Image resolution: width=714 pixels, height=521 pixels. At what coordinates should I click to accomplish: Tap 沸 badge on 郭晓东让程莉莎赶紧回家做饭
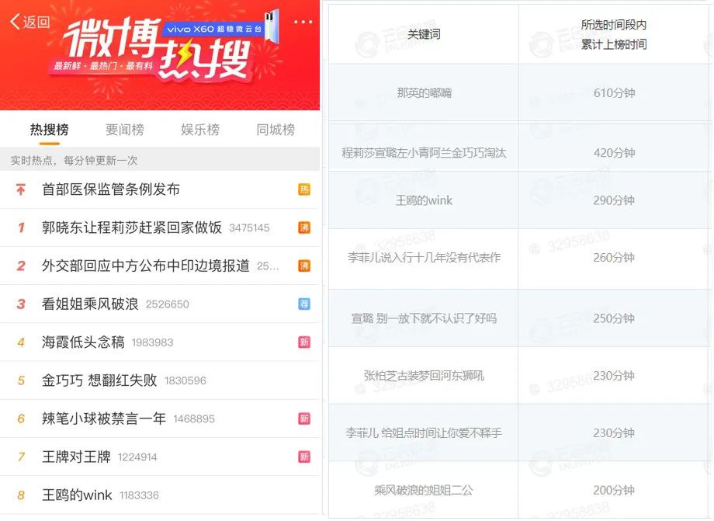pyautogui.click(x=304, y=228)
